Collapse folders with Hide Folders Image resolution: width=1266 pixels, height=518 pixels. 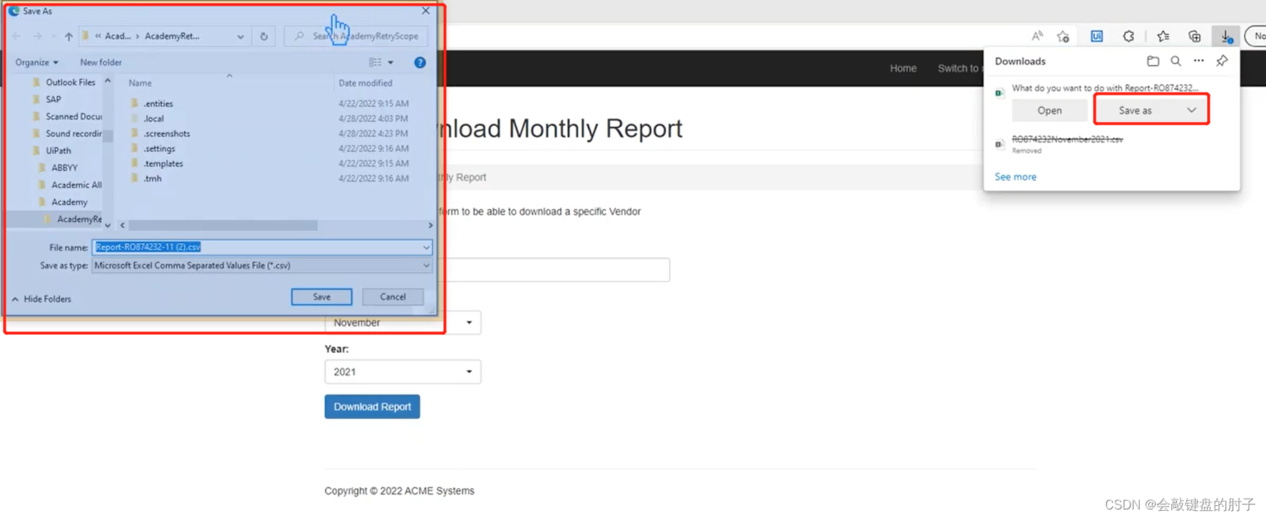(x=41, y=299)
